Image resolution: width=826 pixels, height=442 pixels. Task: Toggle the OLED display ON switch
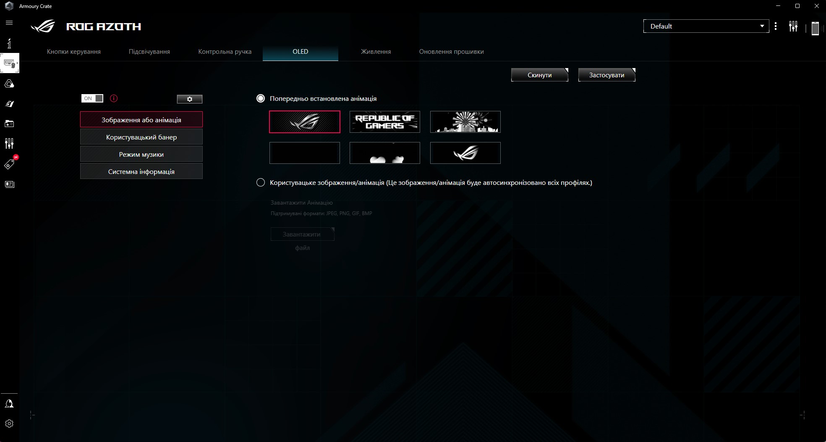tap(92, 98)
